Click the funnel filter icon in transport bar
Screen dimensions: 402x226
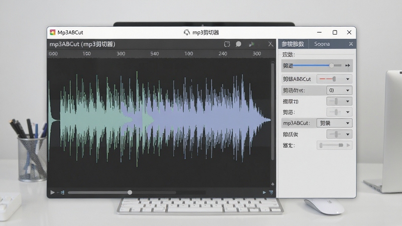[271, 192]
